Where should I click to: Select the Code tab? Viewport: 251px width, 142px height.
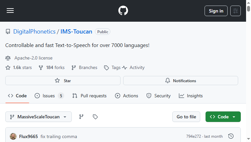17,96
